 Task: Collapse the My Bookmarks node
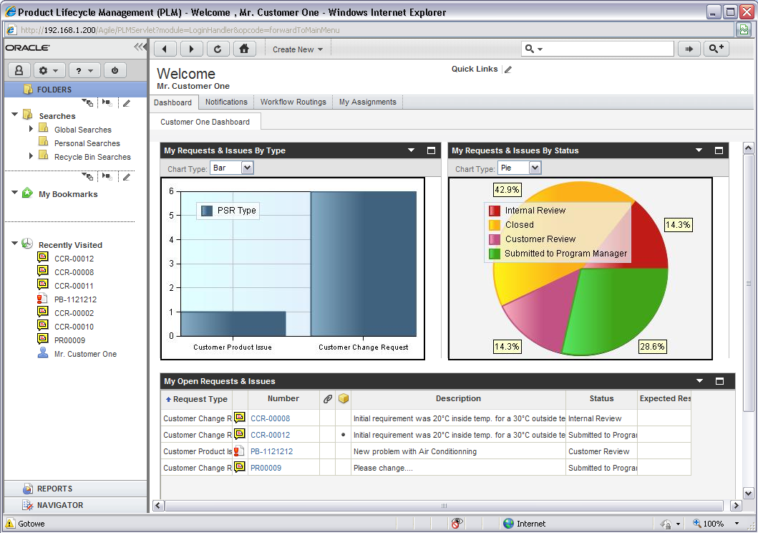[x=14, y=193]
